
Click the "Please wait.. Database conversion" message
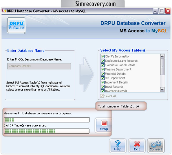(x=38, y=113)
